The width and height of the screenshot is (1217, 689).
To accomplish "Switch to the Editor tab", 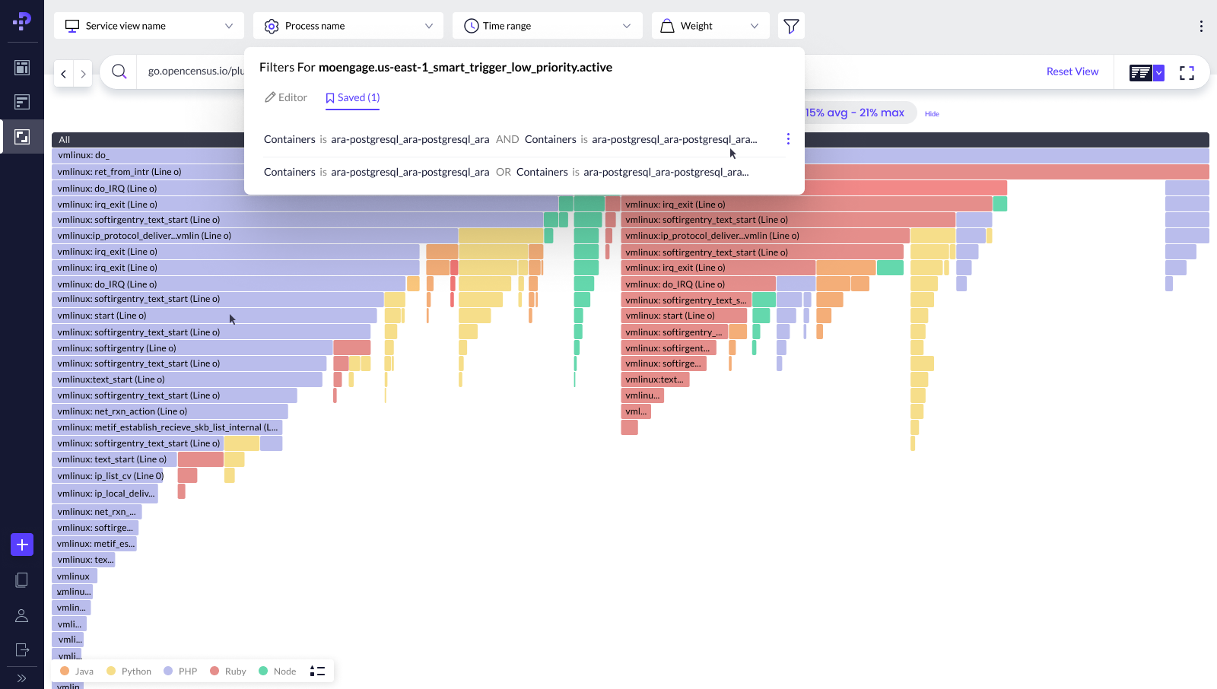I will (286, 97).
